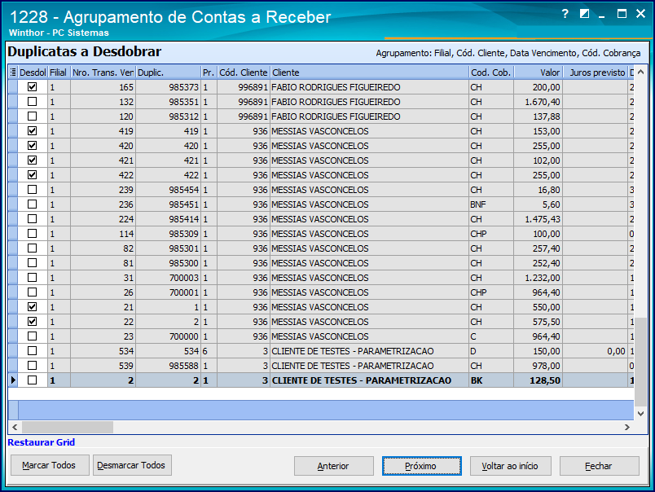
Task: Sort by Nro. Trans. Venda column header
Action: tap(103, 72)
